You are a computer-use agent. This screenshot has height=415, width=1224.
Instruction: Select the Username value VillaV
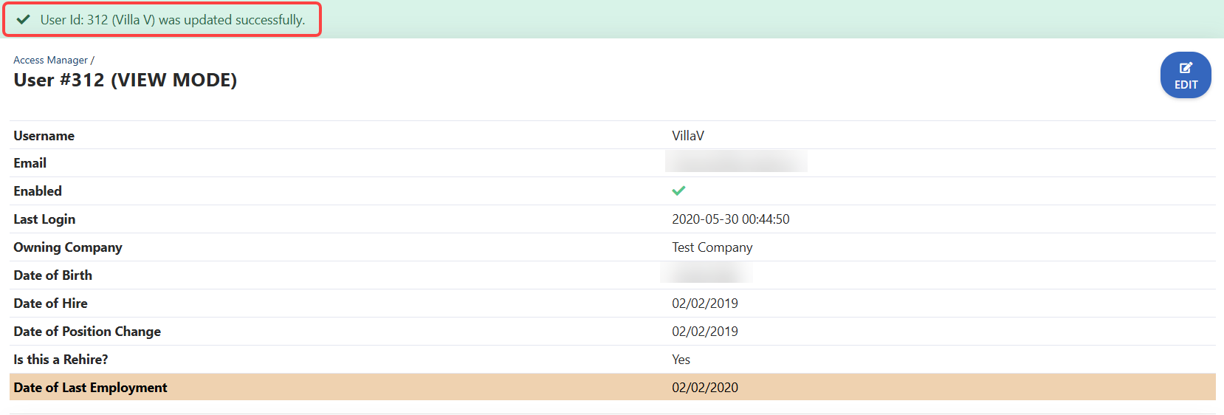coord(687,136)
